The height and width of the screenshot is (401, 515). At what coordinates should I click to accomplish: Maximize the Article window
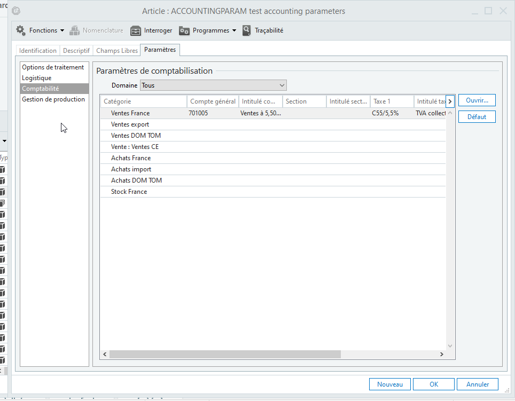coord(488,11)
